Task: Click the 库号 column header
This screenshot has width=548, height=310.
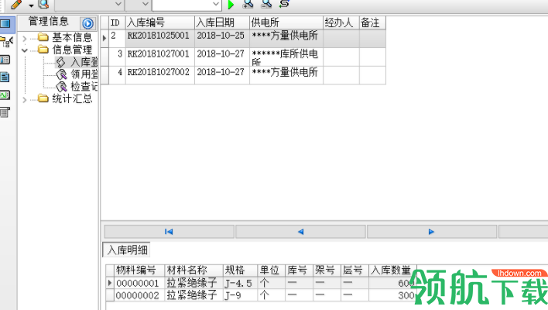Action: tap(300, 270)
